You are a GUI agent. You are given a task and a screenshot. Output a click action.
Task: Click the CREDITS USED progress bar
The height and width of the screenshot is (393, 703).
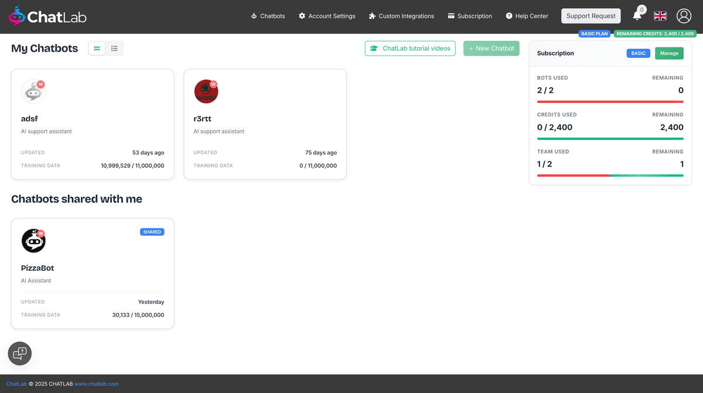610,139
